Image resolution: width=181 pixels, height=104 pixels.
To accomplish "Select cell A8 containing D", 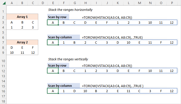I will [11, 47].
